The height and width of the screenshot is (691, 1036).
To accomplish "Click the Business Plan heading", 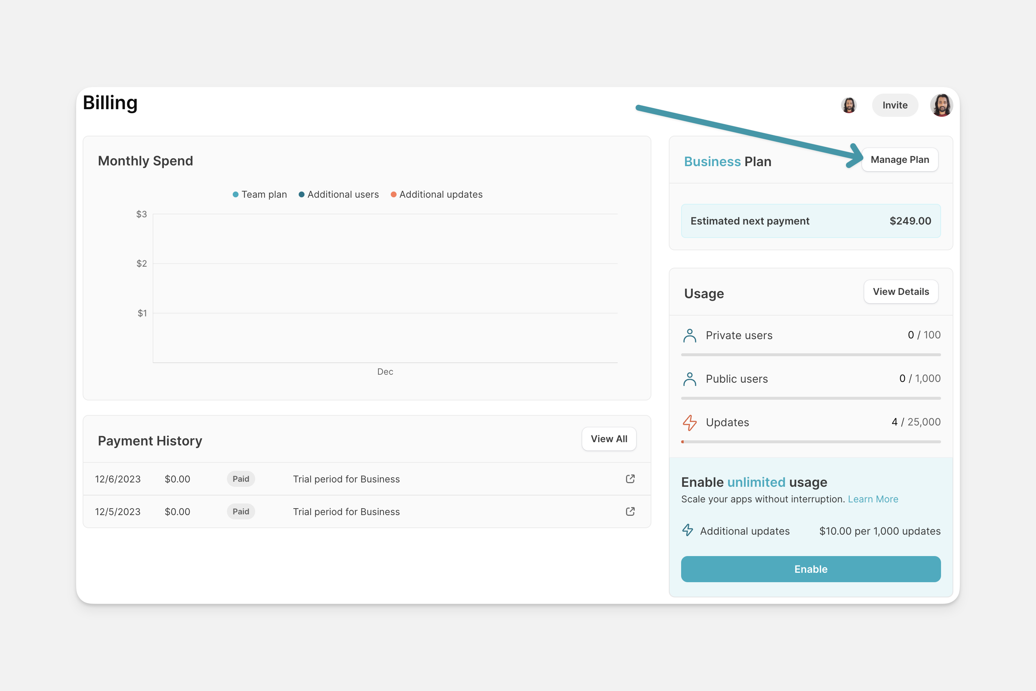I will [x=728, y=161].
